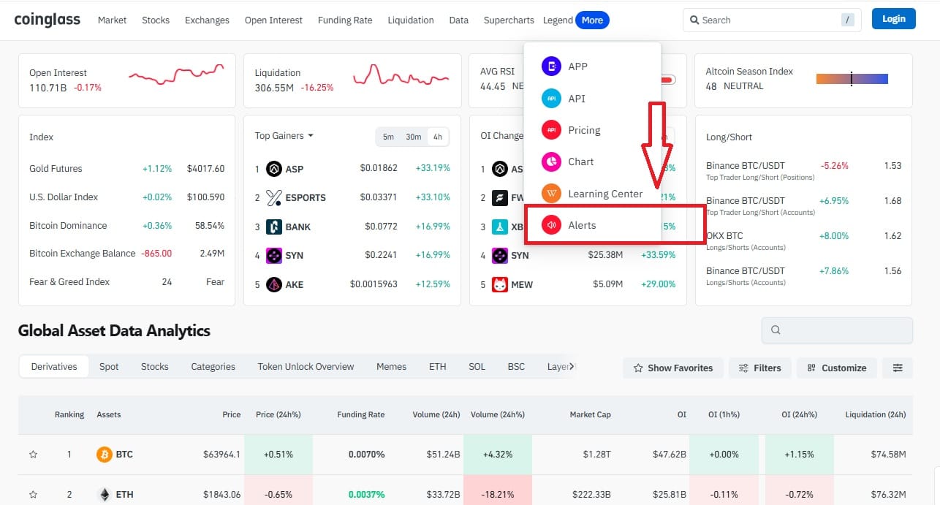Open the Exchanges menu
Viewport: 940px width, 505px height.
207,20
